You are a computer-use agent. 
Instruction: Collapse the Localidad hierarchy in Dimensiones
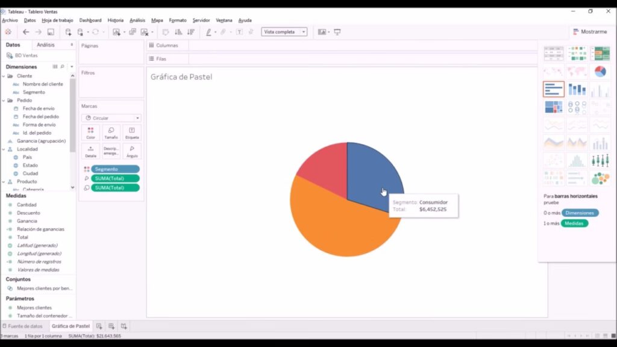(x=4, y=149)
